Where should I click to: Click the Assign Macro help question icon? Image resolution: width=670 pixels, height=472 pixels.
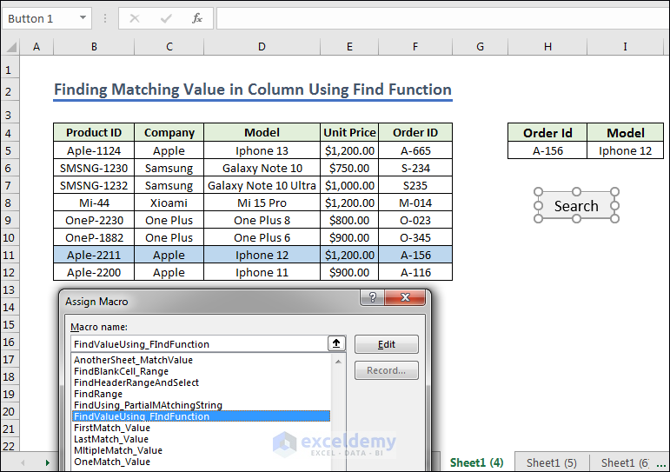[373, 297]
